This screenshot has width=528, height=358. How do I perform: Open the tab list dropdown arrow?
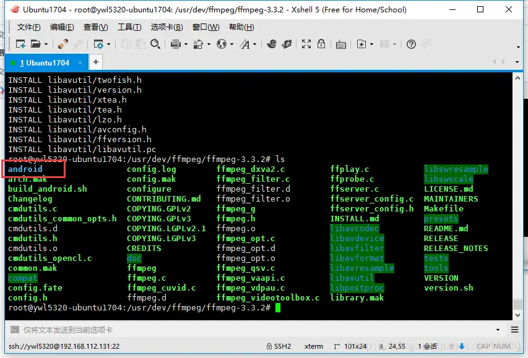tap(517, 62)
